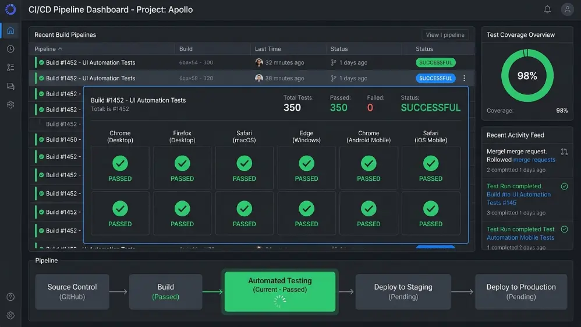The width and height of the screenshot is (581, 327).
Task: Open Automation Mobile Tests link
Action: pyautogui.click(x=520, y=238)
